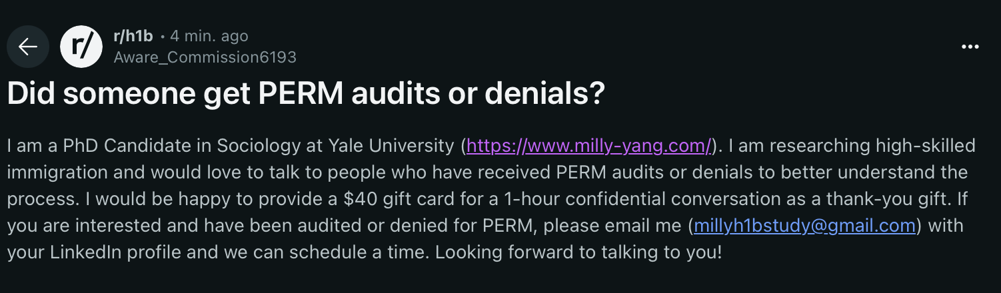Click the millyh1bstudy@gmail.com email link

click(804, 226)
